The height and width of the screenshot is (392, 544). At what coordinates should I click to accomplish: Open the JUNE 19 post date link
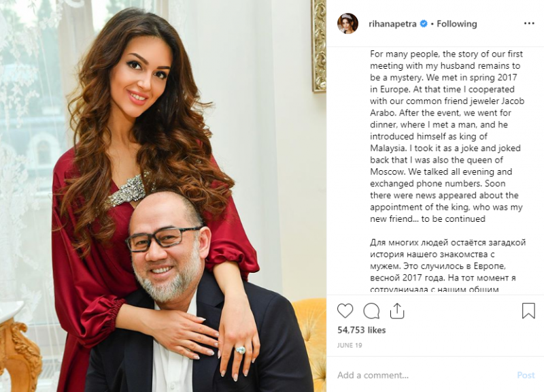point(350,346)
